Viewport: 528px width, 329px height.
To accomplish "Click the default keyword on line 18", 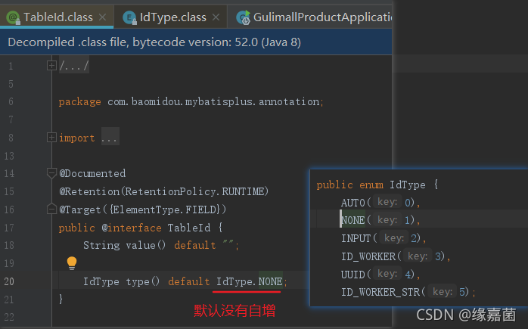I will coord(195,245).
